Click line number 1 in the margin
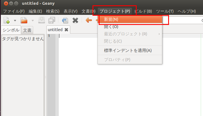 pyautogui.click(x=49, y=36)
